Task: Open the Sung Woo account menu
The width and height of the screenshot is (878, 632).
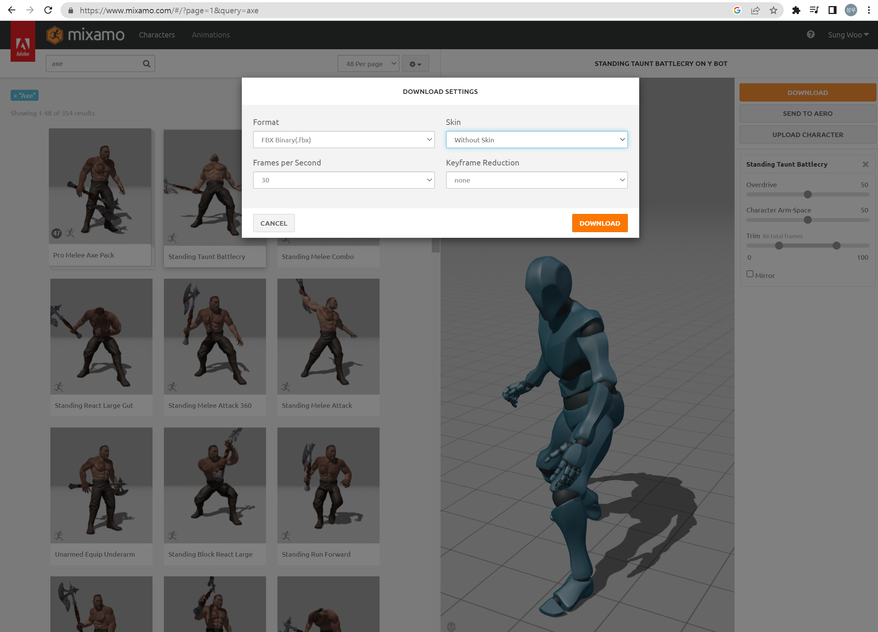Action: click(x=848, y=35)
